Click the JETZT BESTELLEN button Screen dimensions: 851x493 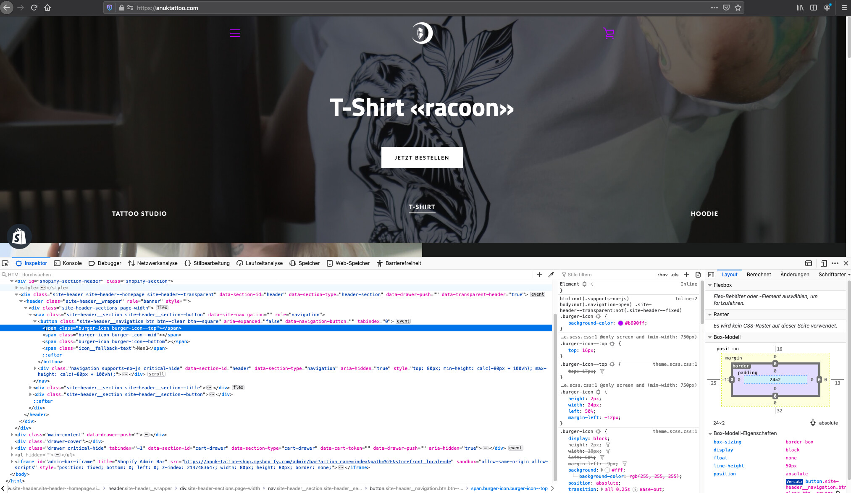(422, 157)
